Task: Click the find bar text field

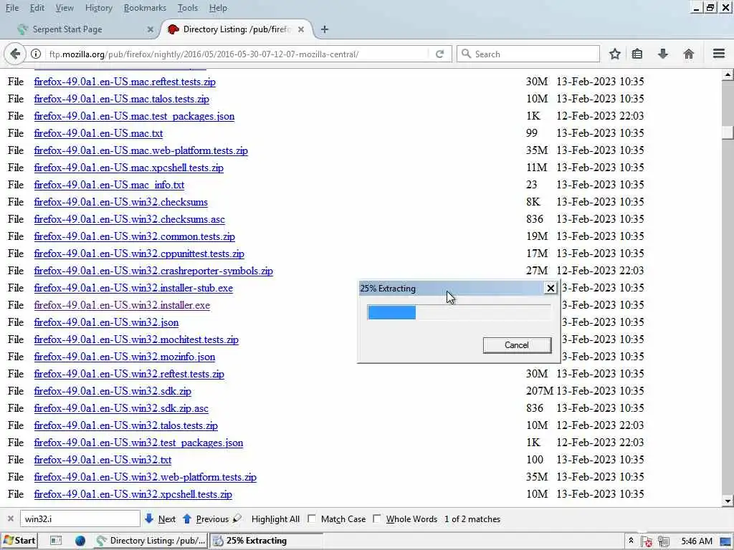Action: point(80,518)
